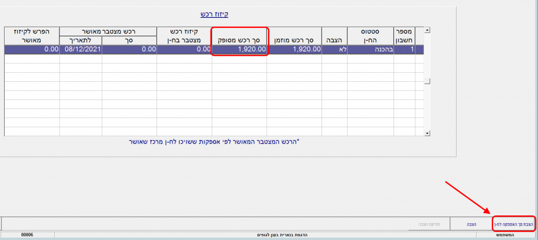Select the 0.00 cell under 'הפרש לקיזוז מאושר'

point(32,49)
